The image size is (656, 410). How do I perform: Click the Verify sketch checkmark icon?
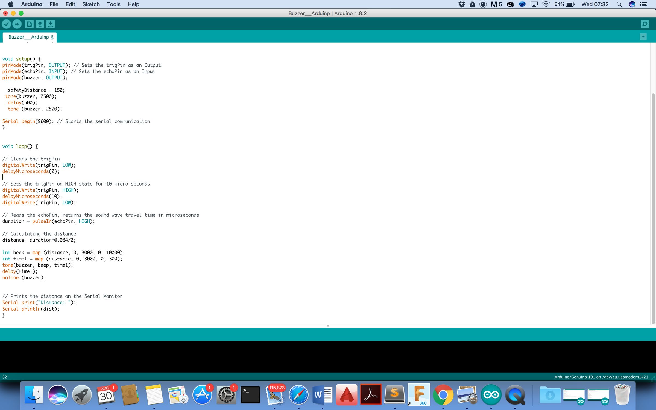pos(6,24)
